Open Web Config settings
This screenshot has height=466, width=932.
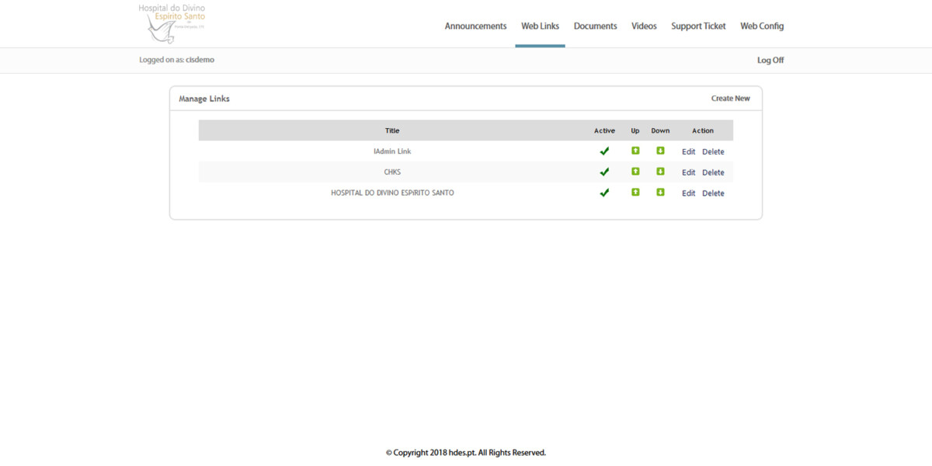[762, 26]
